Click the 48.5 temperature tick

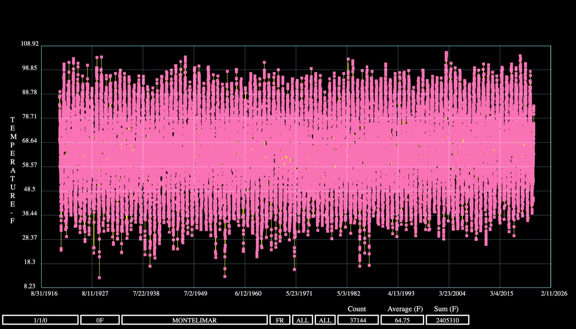click(30, 189)
